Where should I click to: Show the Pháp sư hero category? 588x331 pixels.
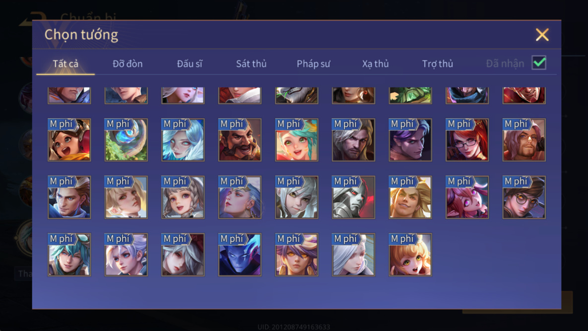point(314,64)
